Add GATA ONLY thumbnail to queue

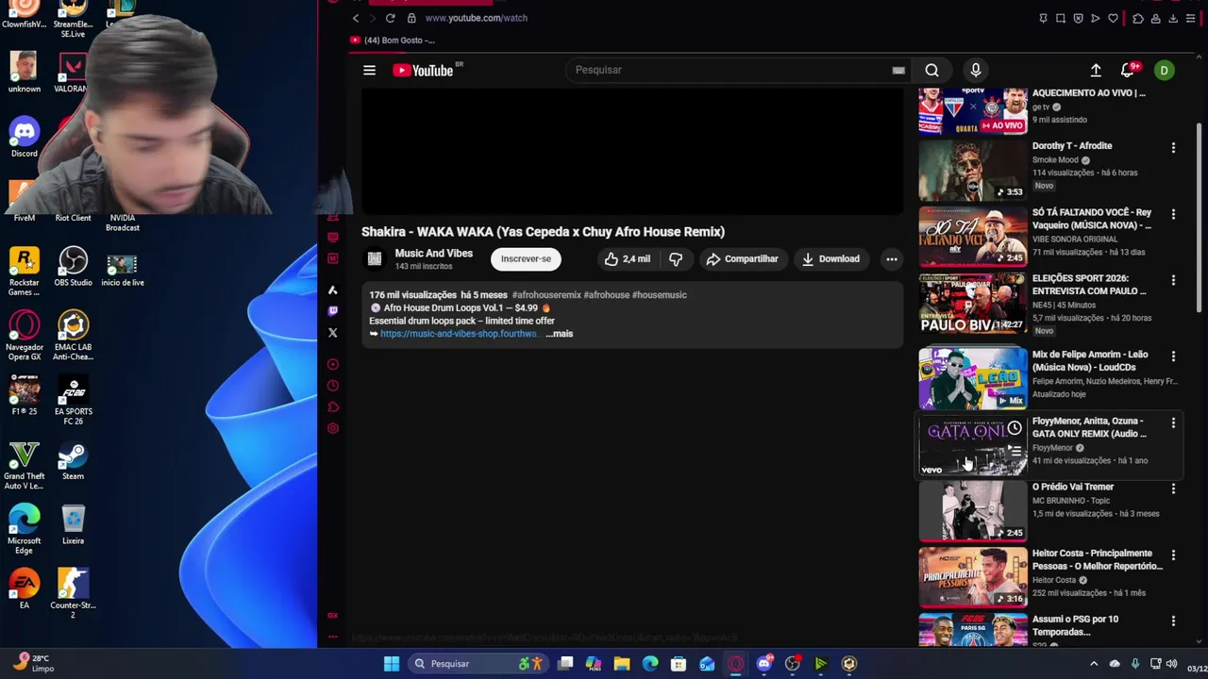1014,452
